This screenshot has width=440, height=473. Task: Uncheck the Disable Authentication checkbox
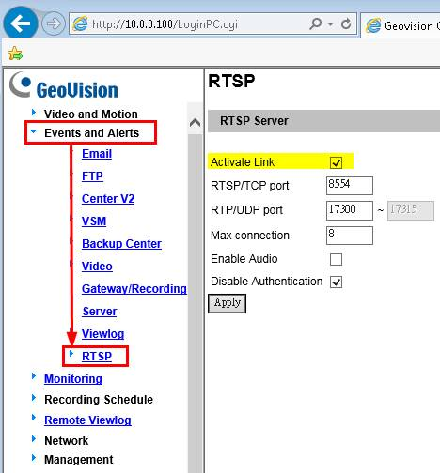(x=336, y=282)
